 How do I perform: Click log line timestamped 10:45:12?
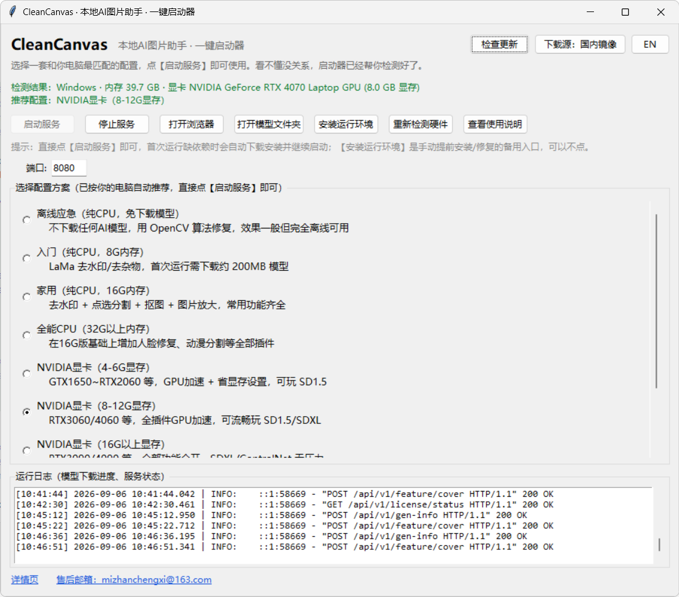(x=271, y=515)
